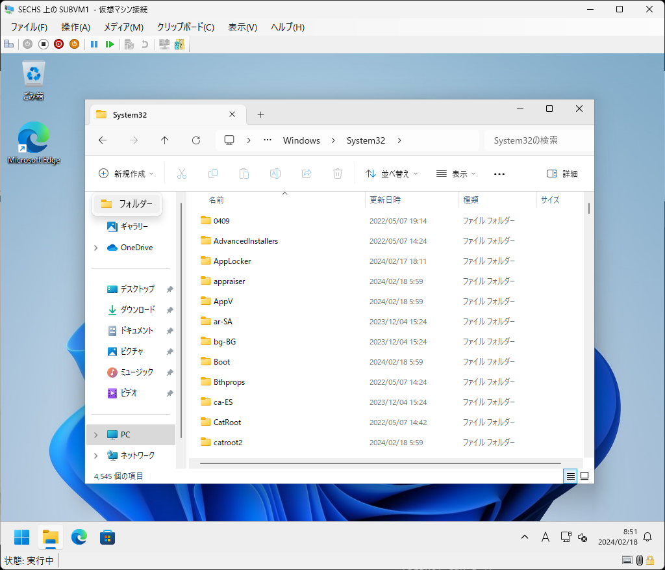This screenshot has width=665, height=570.
Task: Click the black square Turn Off VM icon
Action: 44,44
